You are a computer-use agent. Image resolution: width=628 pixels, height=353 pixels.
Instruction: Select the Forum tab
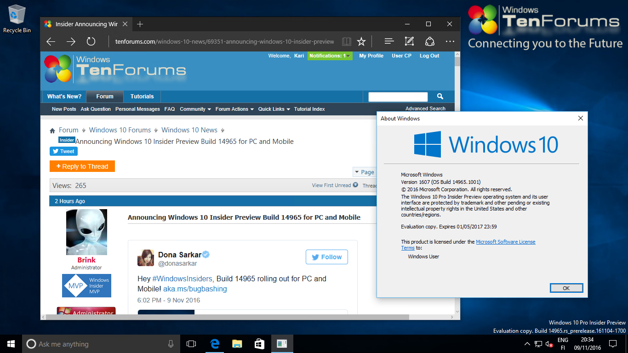105,97
